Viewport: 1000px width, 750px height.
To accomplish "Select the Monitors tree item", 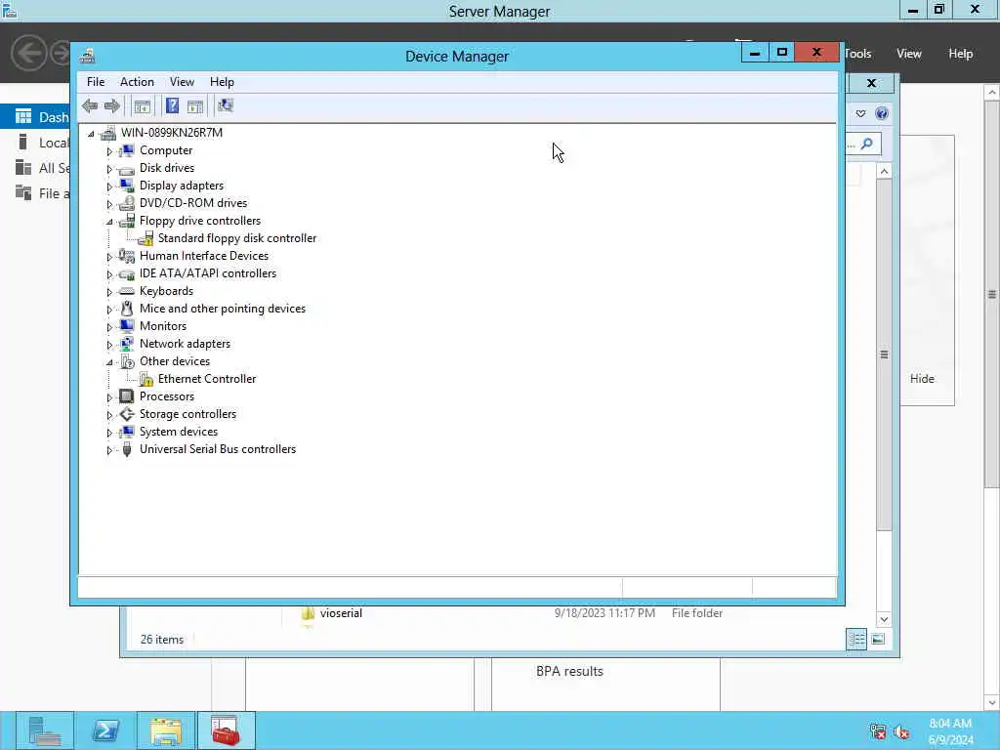I will pyautogui.click(x=163, y=326).
